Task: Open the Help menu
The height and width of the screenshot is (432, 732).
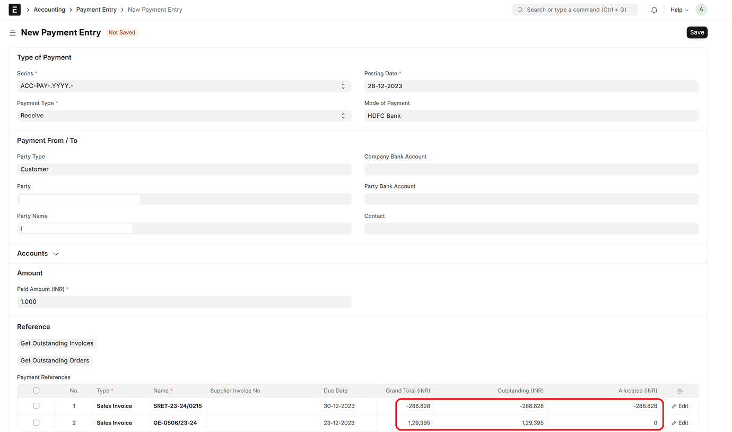Action: (x=678, y=10)
